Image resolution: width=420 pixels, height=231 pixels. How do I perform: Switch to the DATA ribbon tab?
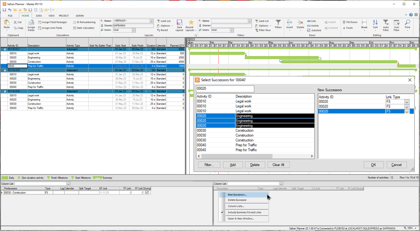39,16
